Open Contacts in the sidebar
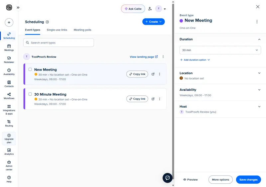Viewport: 266px width, 187px height. click(x=9, y=84)
